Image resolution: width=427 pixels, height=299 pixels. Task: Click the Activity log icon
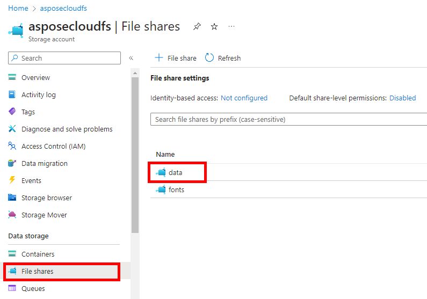(x=12, y=94)
